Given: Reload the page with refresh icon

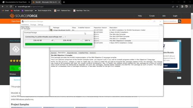Looking at the screenshot, I should (x=11, y=7).
